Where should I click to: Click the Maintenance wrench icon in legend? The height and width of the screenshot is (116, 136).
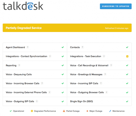[110, 111]
